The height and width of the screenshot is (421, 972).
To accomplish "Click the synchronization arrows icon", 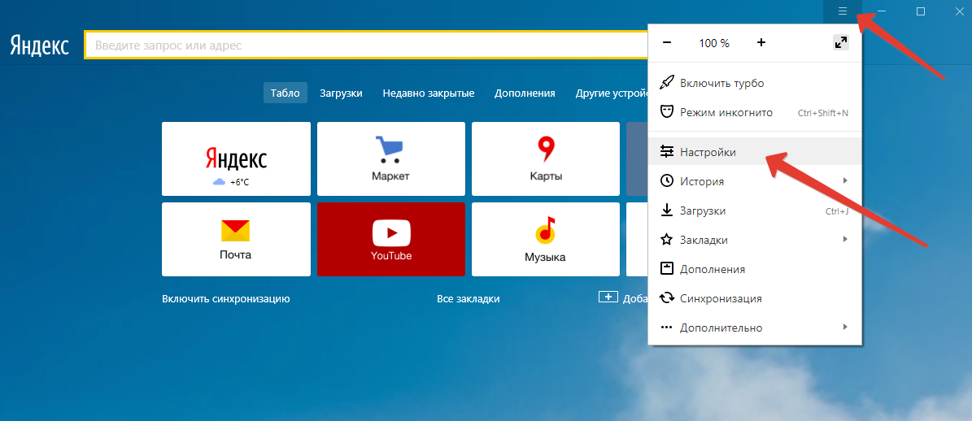I will coord(666,298).
